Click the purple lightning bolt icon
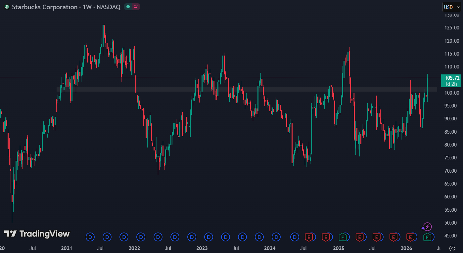This screenshot has width=463, height=253. click(x=427, y=227)
